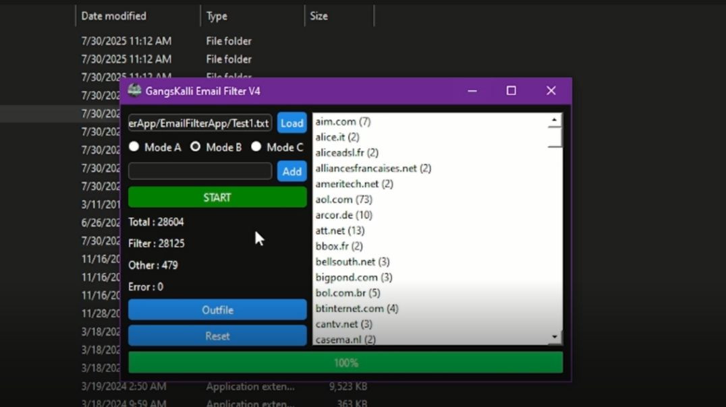Viewport: 726px width, 407px height.
Task: Select cantv.net (3) entry
Action: click(343, 324)
